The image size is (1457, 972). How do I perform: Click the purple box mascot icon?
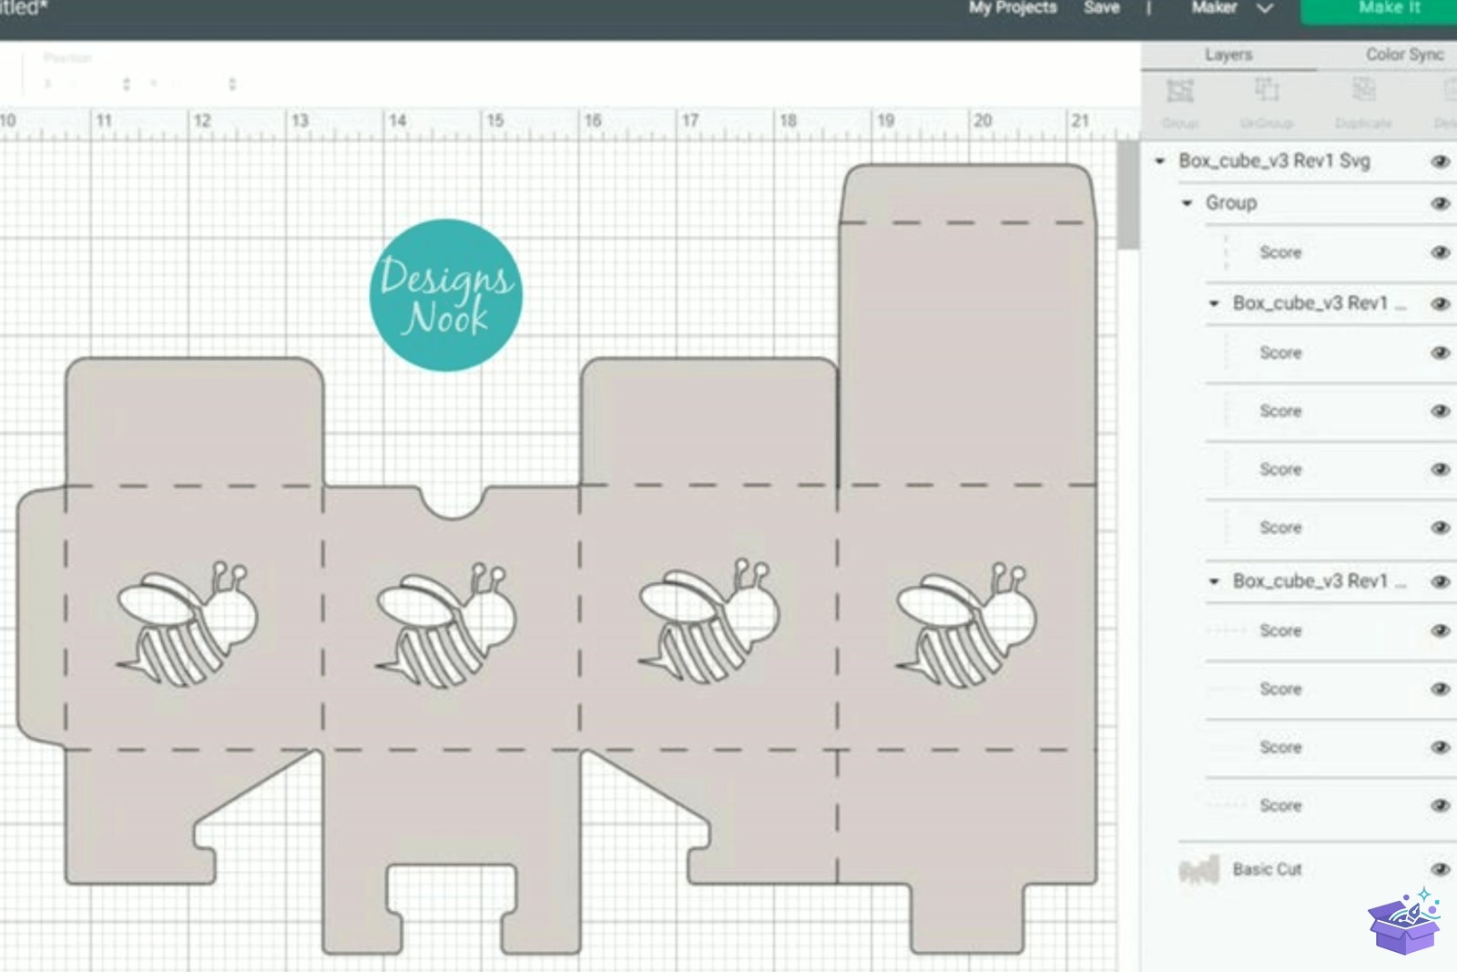pyautogui.click(x=1404, y=921)
